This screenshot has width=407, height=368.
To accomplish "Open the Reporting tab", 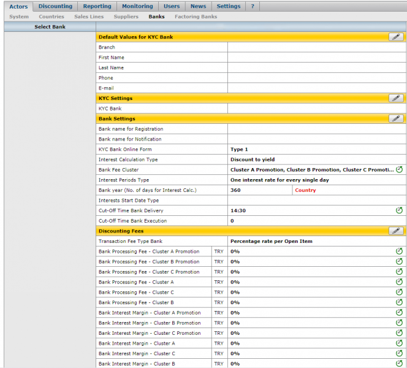I will click(x=97, y=6).
